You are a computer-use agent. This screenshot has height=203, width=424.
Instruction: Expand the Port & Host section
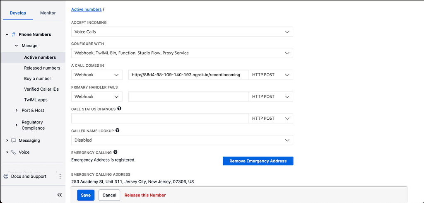coord(17,111)
